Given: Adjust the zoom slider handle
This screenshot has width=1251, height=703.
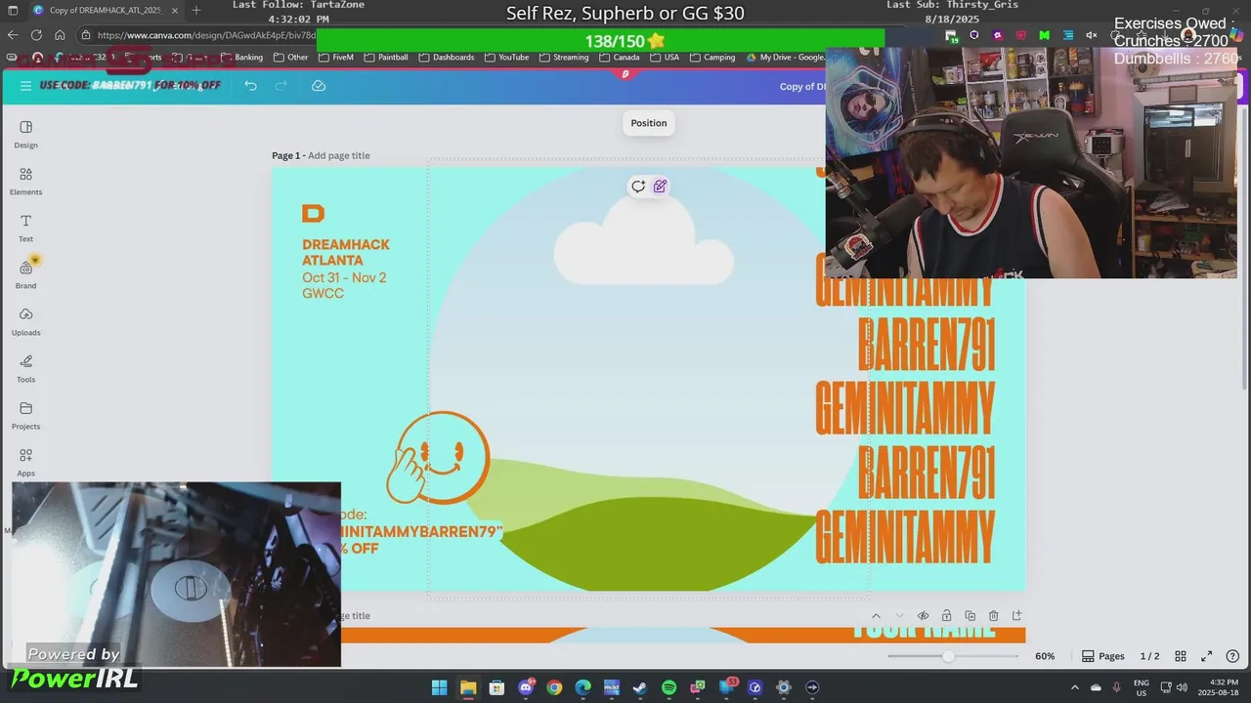Looking at the screenshot, I should point(948,656).
